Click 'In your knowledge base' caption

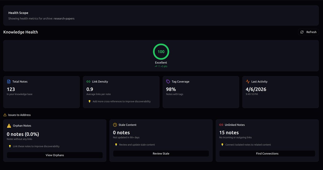[20, 94]
